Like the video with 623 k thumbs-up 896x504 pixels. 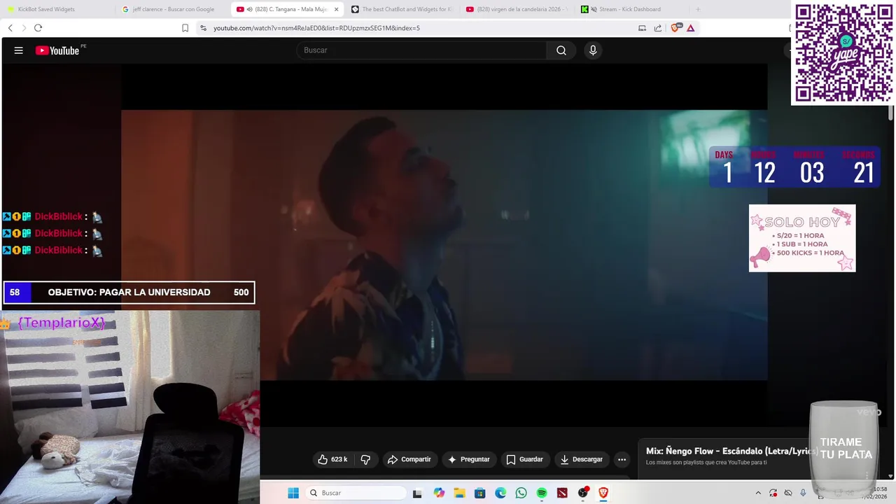click(x=332, y=459)
